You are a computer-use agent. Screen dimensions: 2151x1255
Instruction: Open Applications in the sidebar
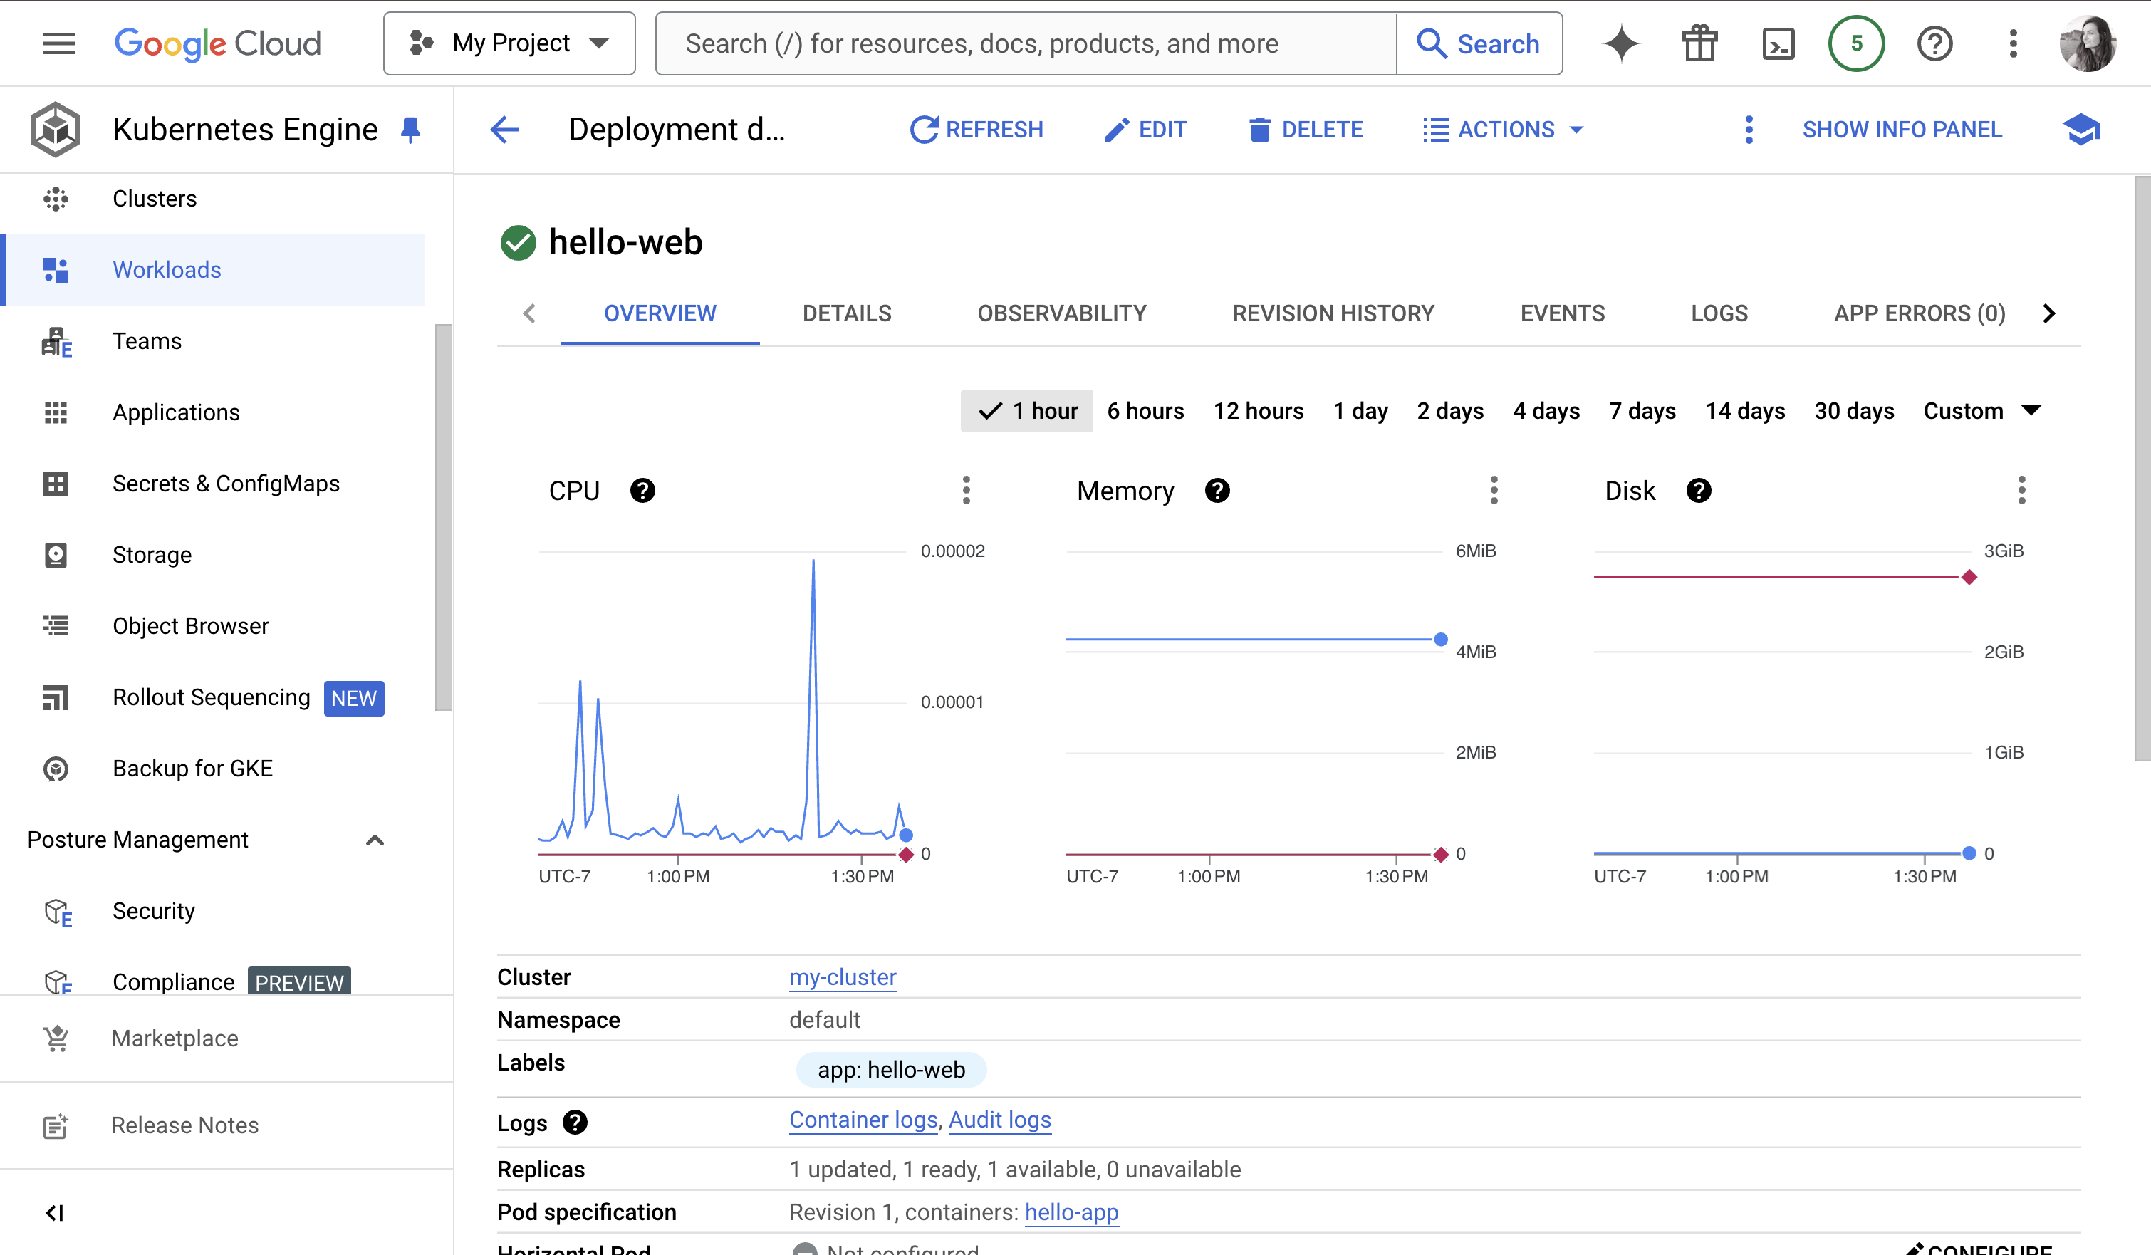click(x=214, y=412)
